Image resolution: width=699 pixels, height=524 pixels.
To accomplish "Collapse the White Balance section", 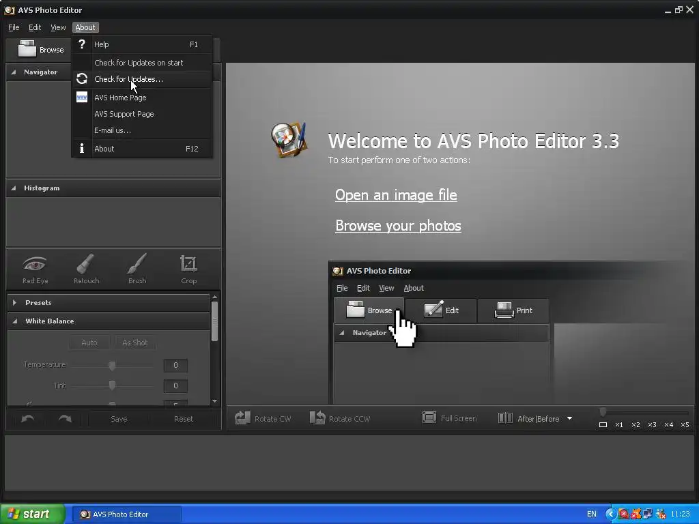I will pos(15,321).
